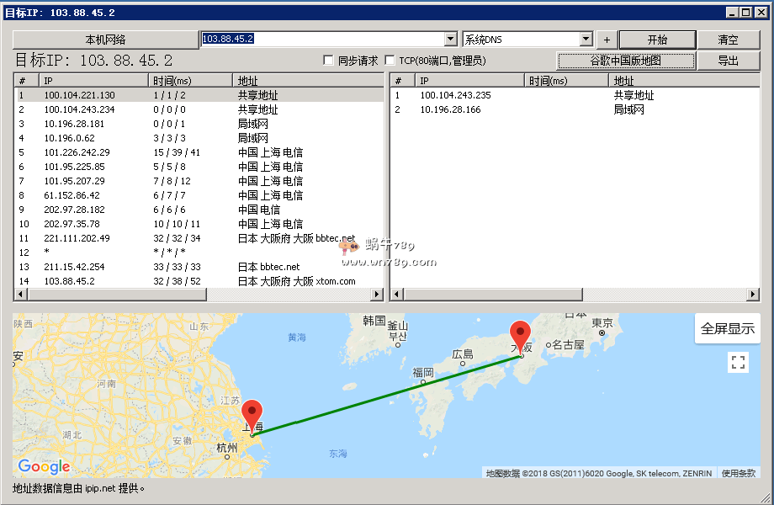The height and width of the screenshot is (505, 774).
Task: Toggle fullscreen map view icon
Action: 738,363
